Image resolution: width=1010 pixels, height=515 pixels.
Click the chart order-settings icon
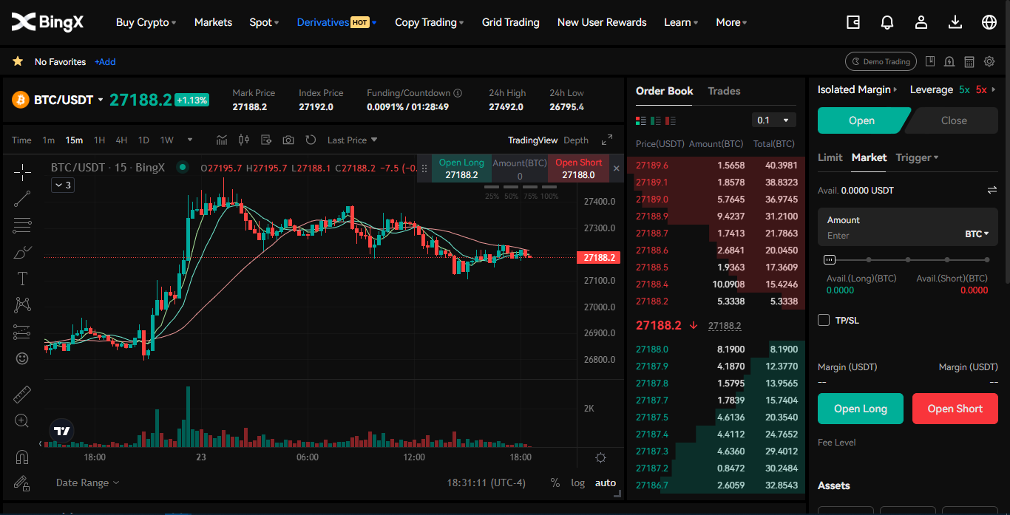[266, 140]
